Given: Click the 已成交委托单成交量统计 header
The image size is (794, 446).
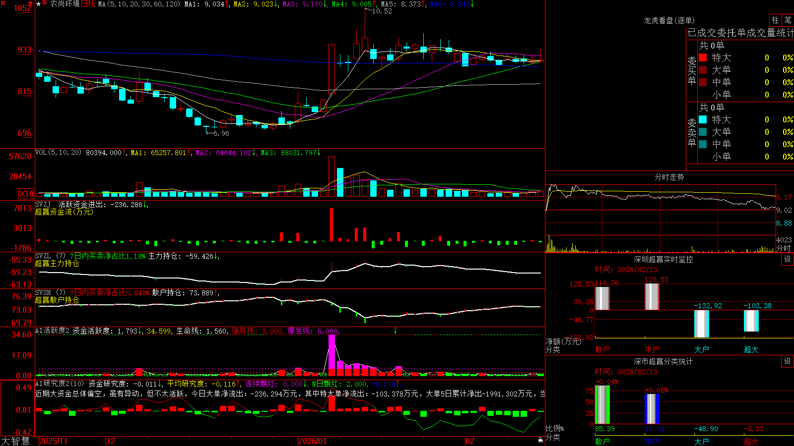Looking at the screenshot, I should click(740, 33).
